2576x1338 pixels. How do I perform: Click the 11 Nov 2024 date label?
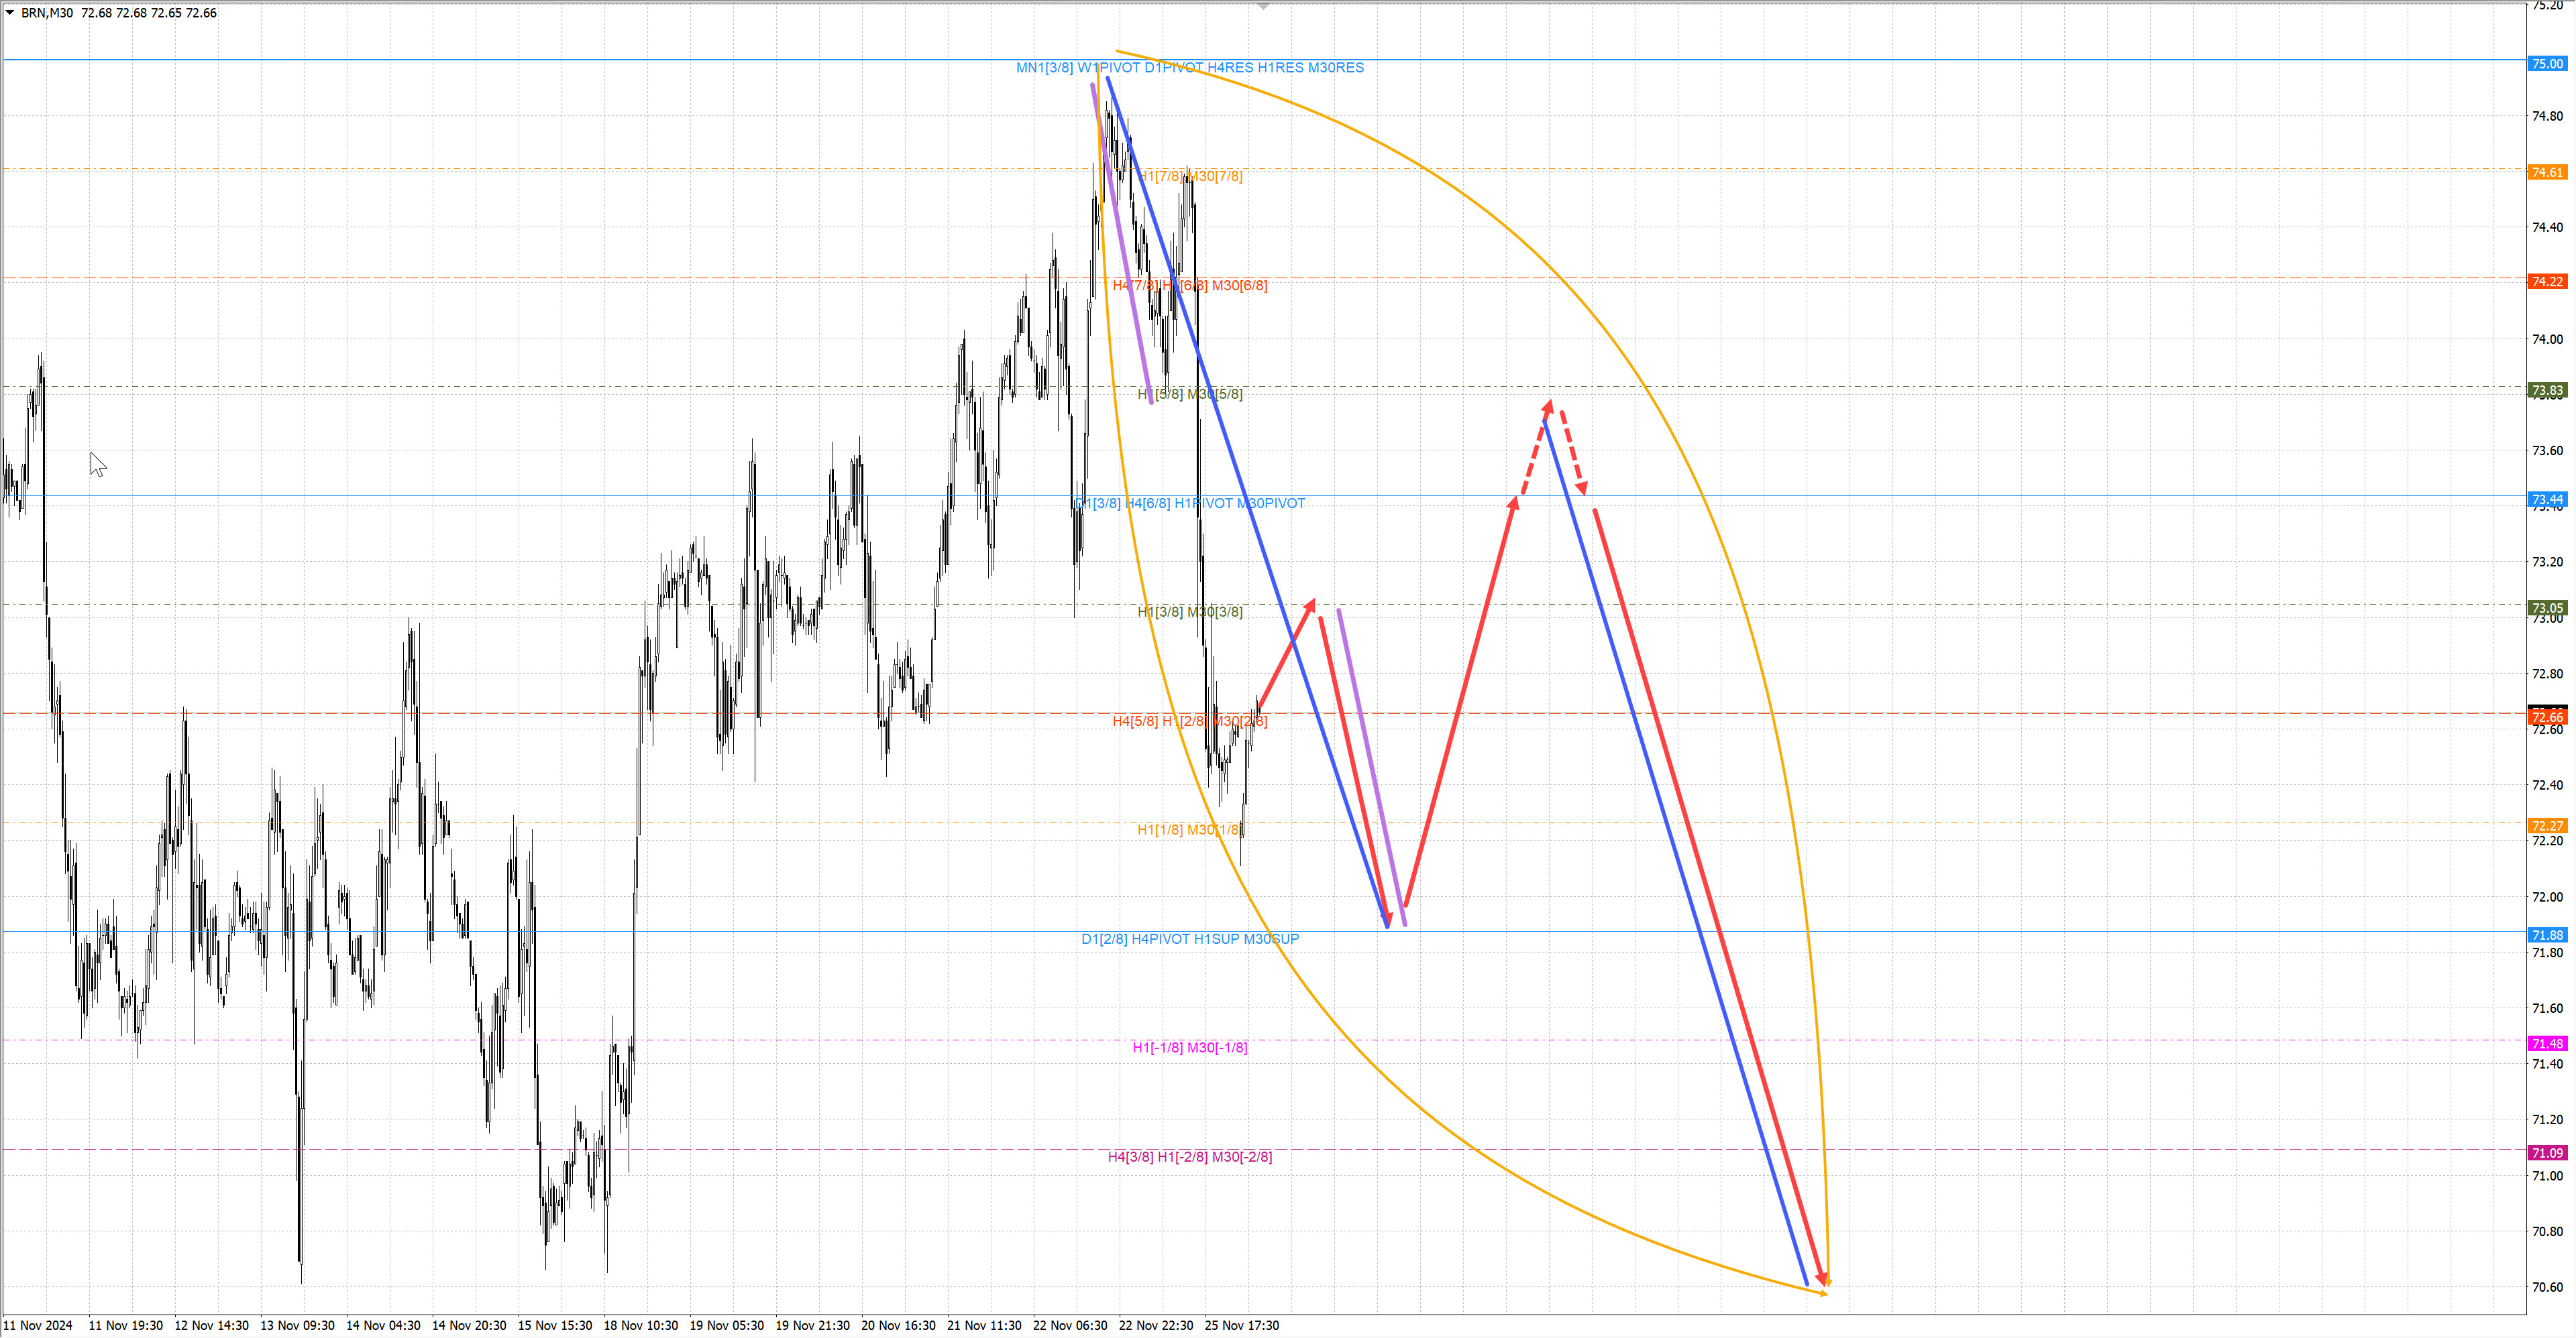point(38,1325)
